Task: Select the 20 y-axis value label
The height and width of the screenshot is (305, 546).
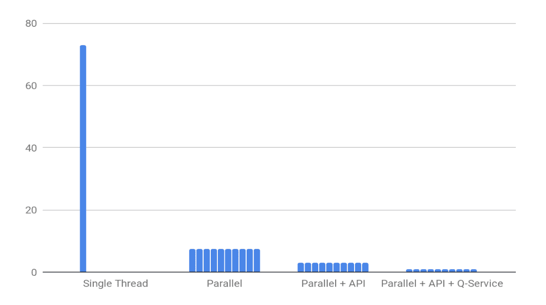Action: [x=32, y=210]
